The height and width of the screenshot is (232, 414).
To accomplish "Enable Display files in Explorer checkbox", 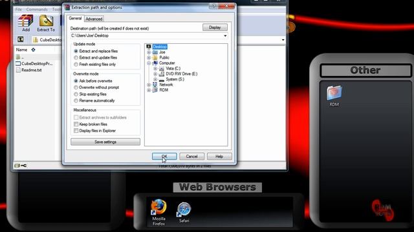I will tap(76, 131).
